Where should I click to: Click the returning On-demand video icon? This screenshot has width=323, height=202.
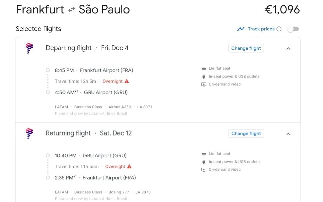coord(204,170)
